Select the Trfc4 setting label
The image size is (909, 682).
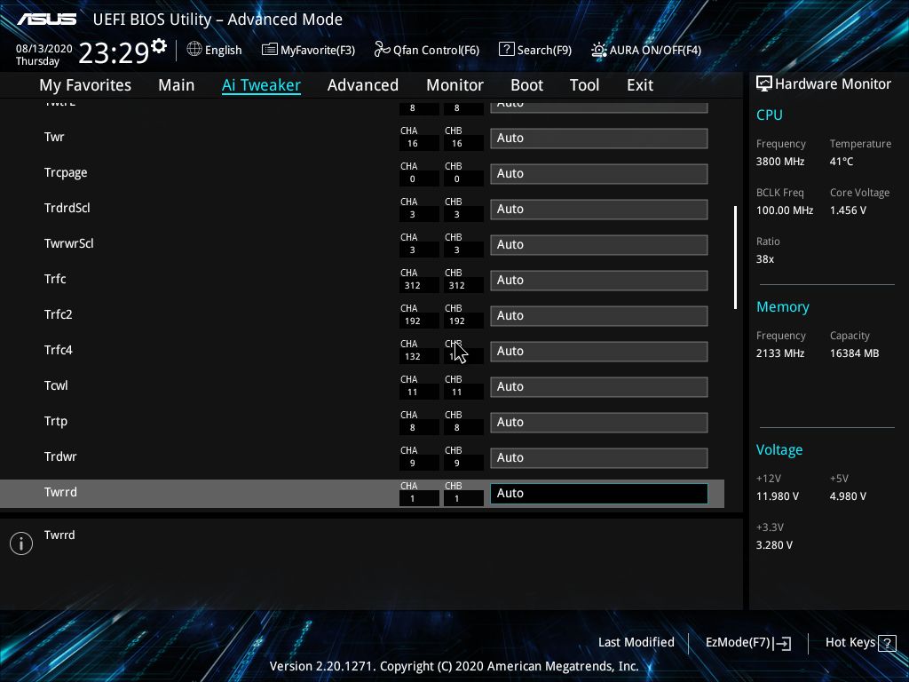pos(58,350)
